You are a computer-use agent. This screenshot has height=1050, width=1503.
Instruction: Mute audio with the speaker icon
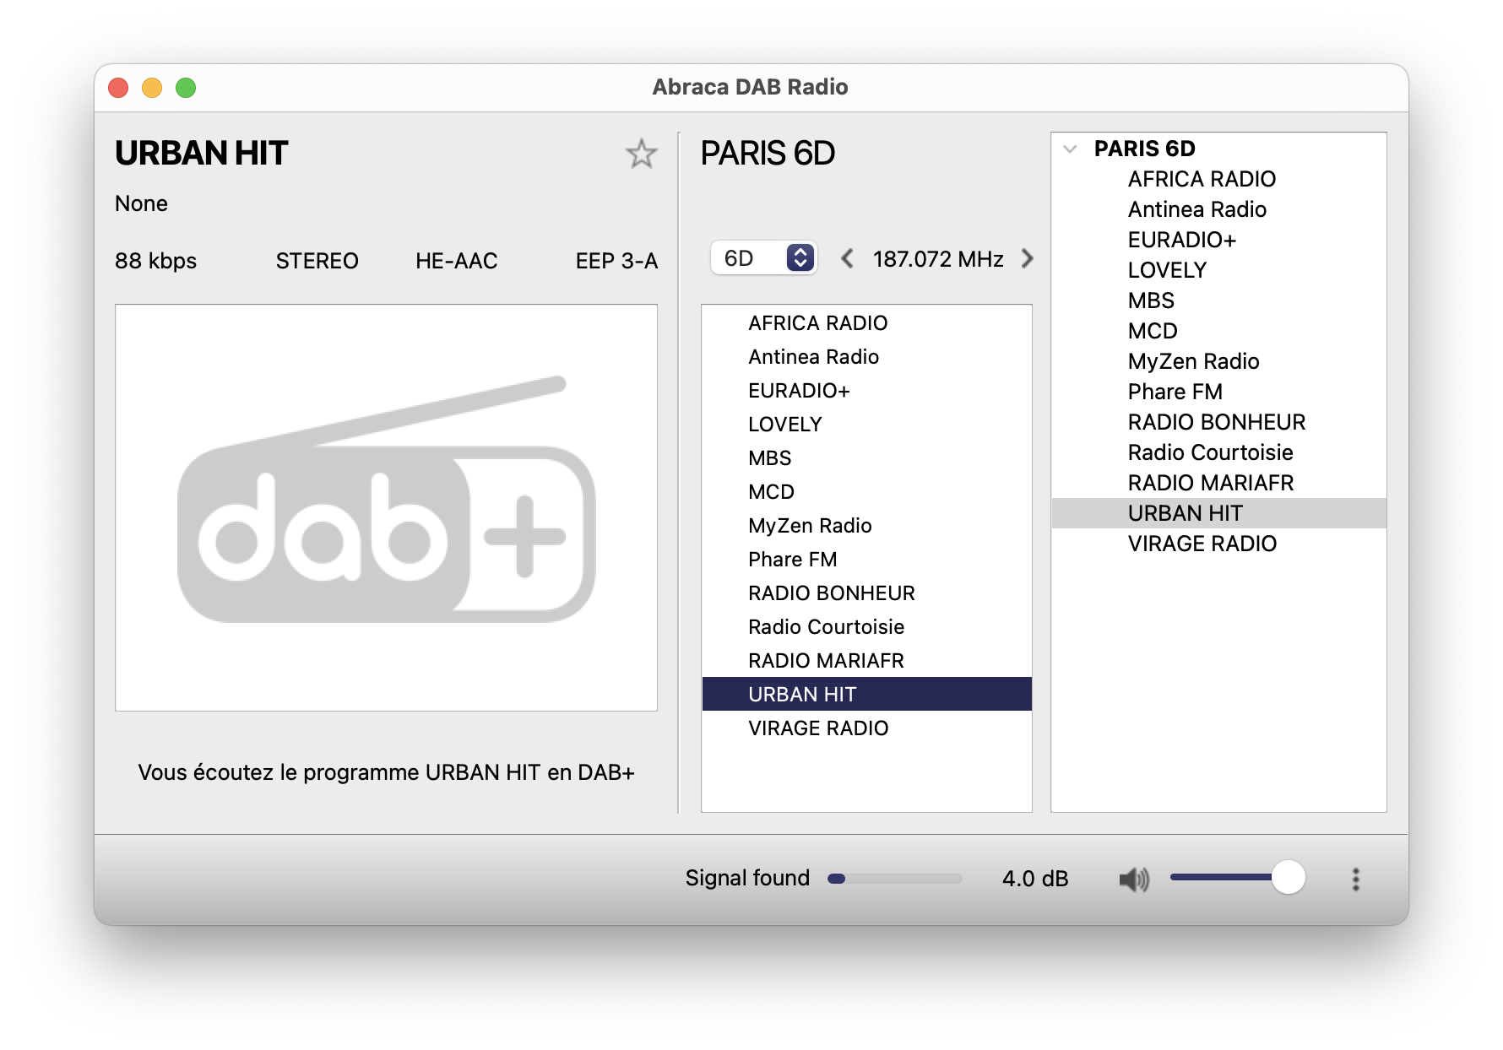point(1134,879)
